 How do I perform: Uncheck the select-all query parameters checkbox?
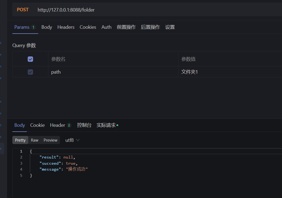[30, 59]
